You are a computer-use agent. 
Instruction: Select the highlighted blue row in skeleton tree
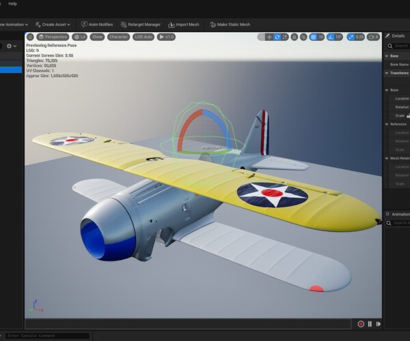click(x=11, y=70)
